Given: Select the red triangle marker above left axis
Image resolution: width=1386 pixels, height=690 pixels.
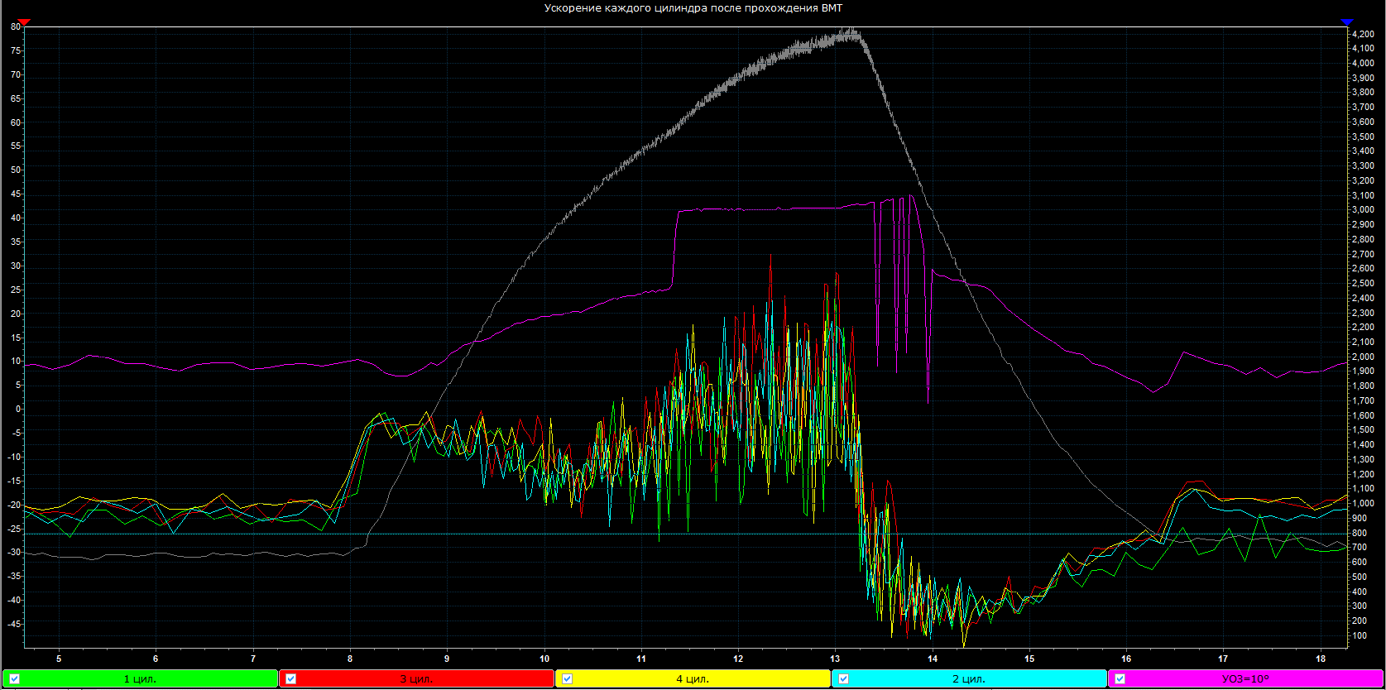Looking at the screenshot, I should pos(24,22).
